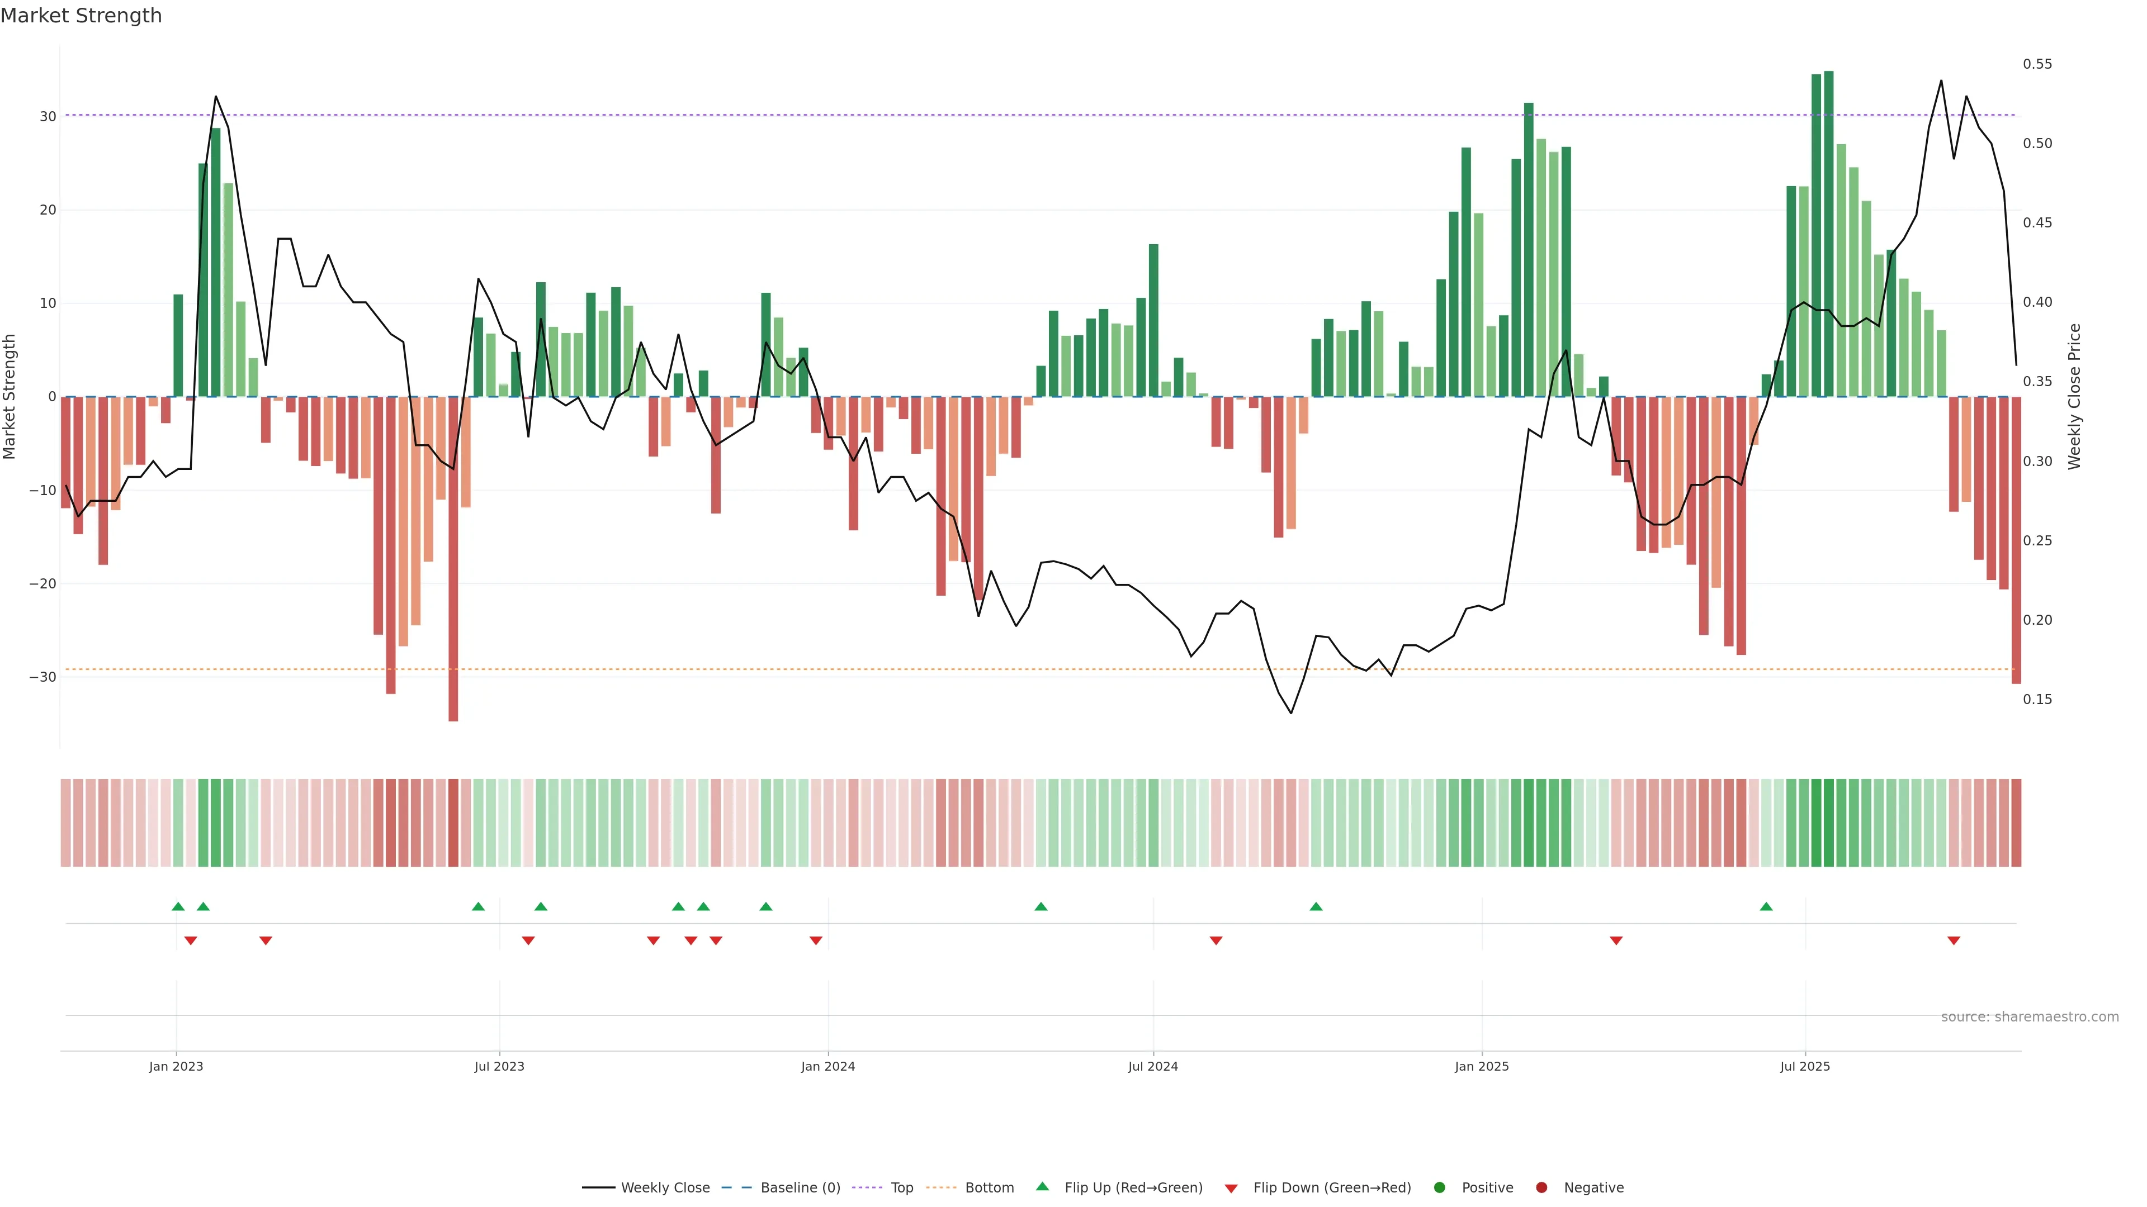The image size is (2147, 1207).
Task: Click the green Flip Up legend triangle
Action: [x=1042, y=1186]
